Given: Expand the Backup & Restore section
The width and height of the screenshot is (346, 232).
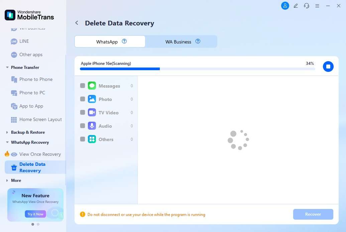Looking at the screenshot, I should click(x=7, y=132).
